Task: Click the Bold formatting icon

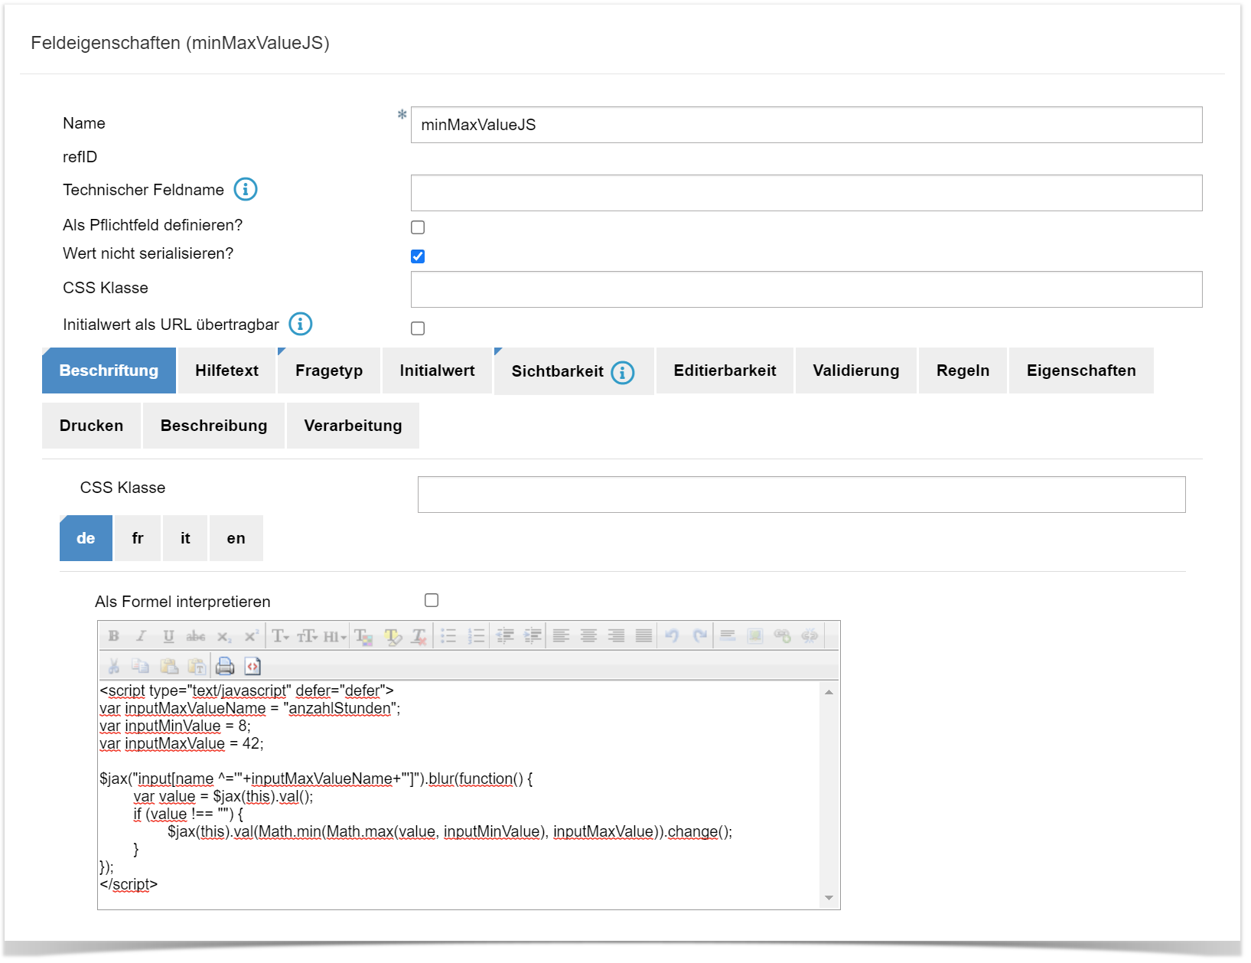Action: [x=114, y=636]
